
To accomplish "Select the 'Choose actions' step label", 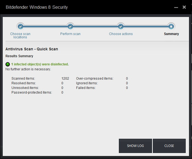I will pyautogui.click(x=121, y=34).
